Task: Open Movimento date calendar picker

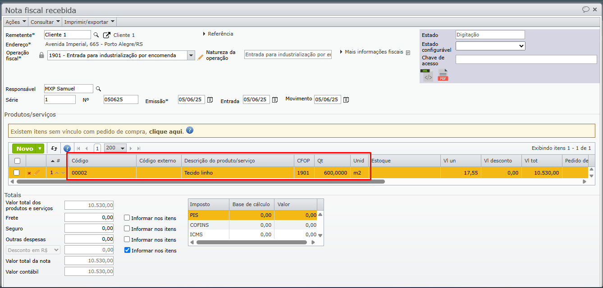Action: (346, 100)
